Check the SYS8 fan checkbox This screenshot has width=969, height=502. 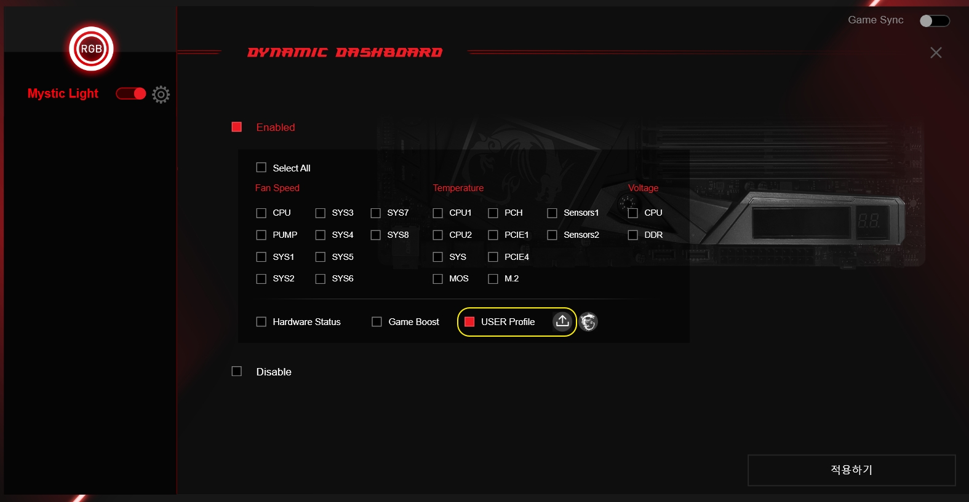376,235
